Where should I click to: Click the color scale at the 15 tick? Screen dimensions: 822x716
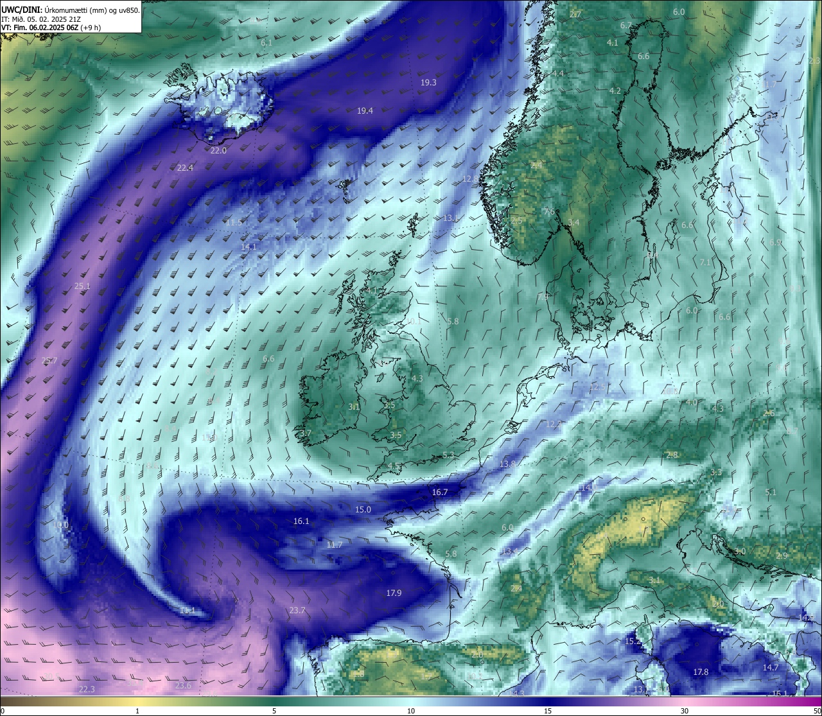tap(548, 711)
